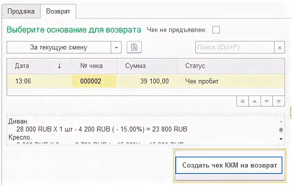Jump to first row icon
292x185 pixels.
tap(242, 101)
